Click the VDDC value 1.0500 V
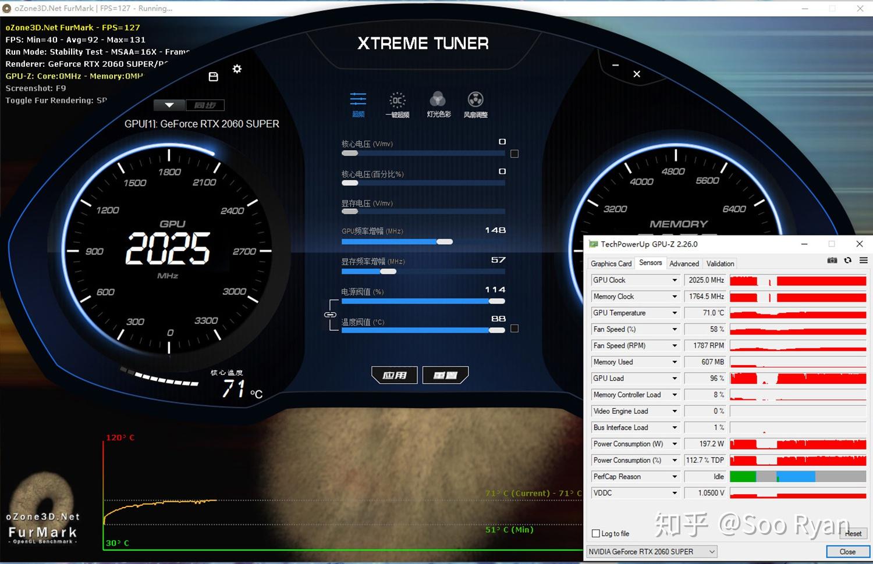This screenshot has width=873, height=564. point(705,493)
